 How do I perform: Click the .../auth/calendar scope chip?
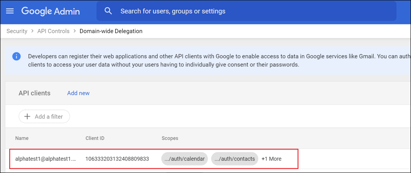(x=184, y=159)
